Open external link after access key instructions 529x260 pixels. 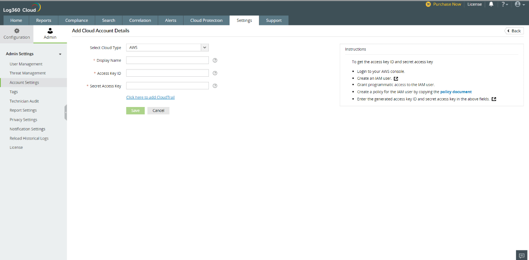494,99
